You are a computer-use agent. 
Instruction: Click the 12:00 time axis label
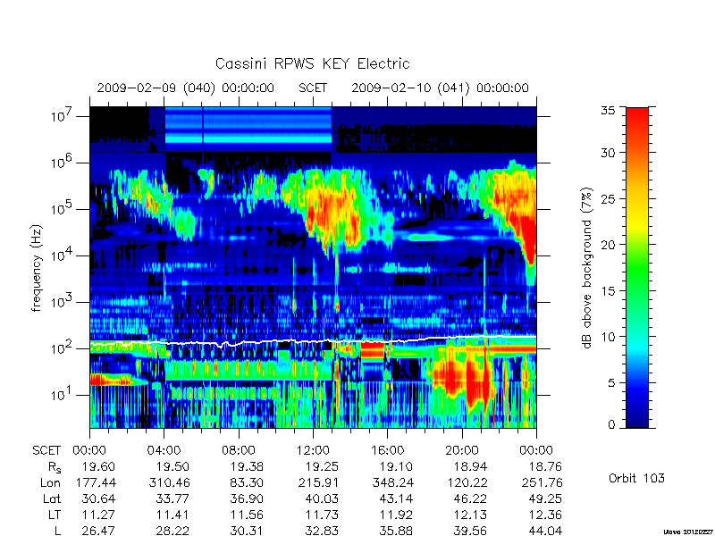[x=313, y=451]
